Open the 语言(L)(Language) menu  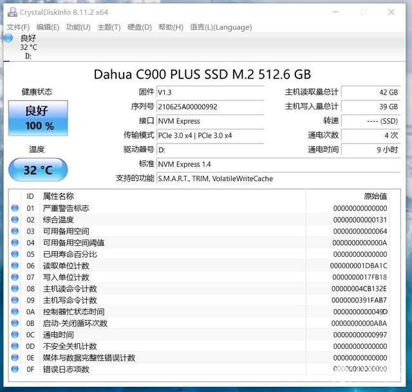tap(221, 27)
